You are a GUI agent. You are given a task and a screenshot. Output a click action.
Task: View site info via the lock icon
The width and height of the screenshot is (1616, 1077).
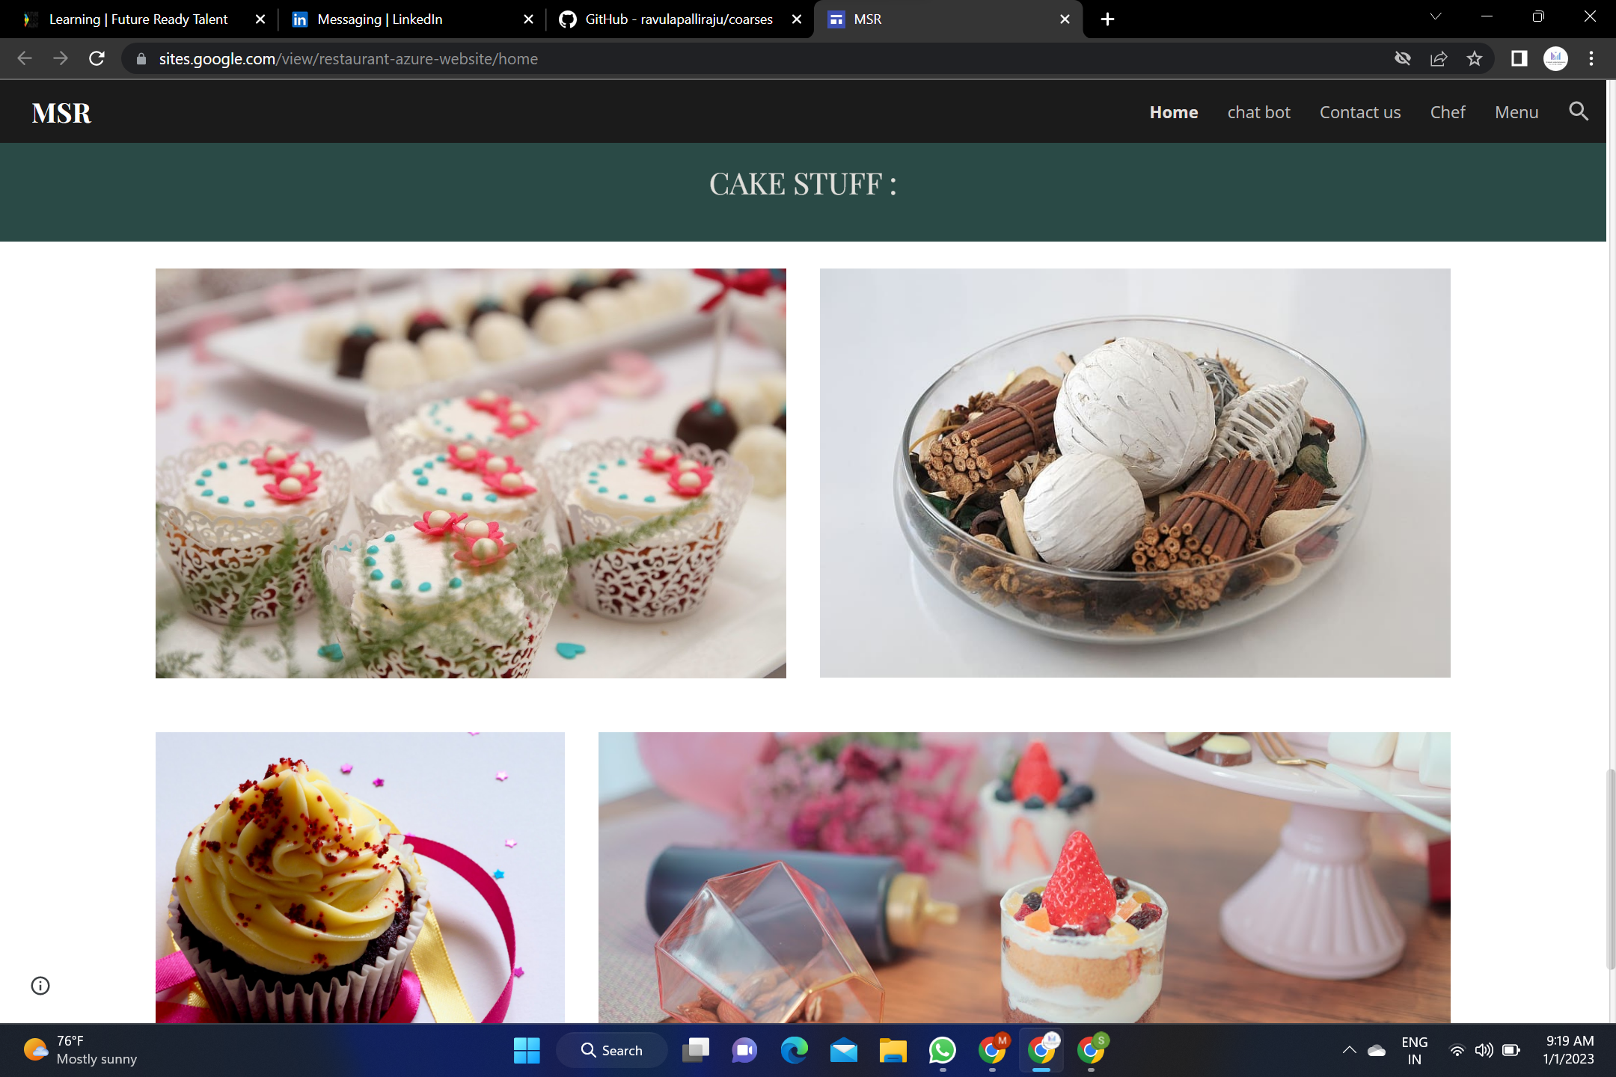[x=141, y=58]
